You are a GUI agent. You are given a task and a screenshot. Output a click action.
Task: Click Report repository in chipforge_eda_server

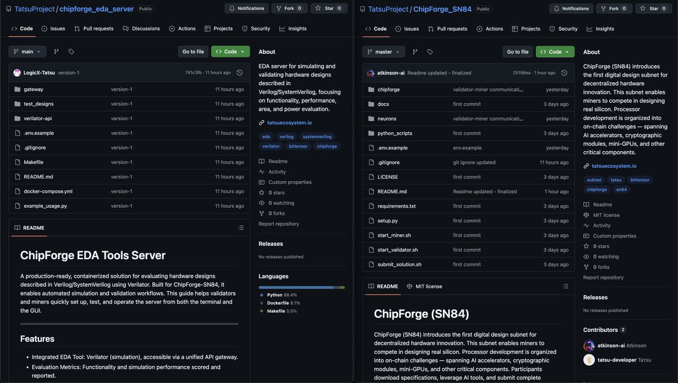click(x=279, y=224)
